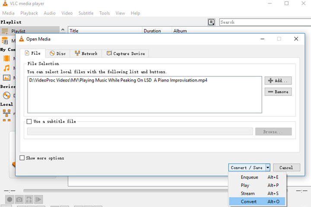This screenshot has height=207, width=311.
Task: Switch to the File tab
Action: coord(33,53)
